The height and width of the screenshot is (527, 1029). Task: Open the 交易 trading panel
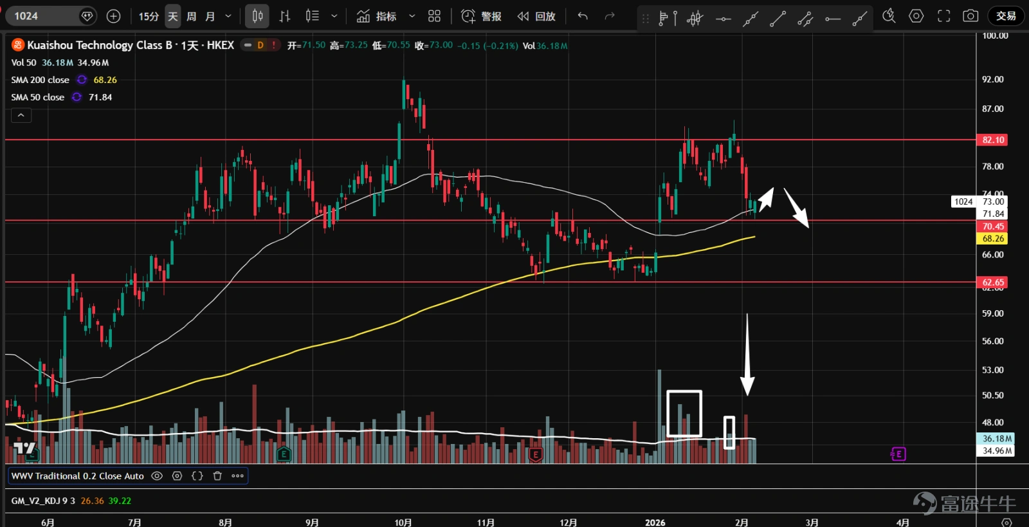[1006, 16]
